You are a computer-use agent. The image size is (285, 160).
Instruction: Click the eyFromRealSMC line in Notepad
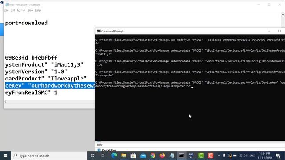[31, 92]
